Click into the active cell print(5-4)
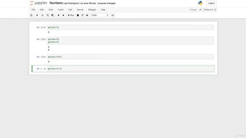Viewport: 246px width, 138px height. point(130,69)
